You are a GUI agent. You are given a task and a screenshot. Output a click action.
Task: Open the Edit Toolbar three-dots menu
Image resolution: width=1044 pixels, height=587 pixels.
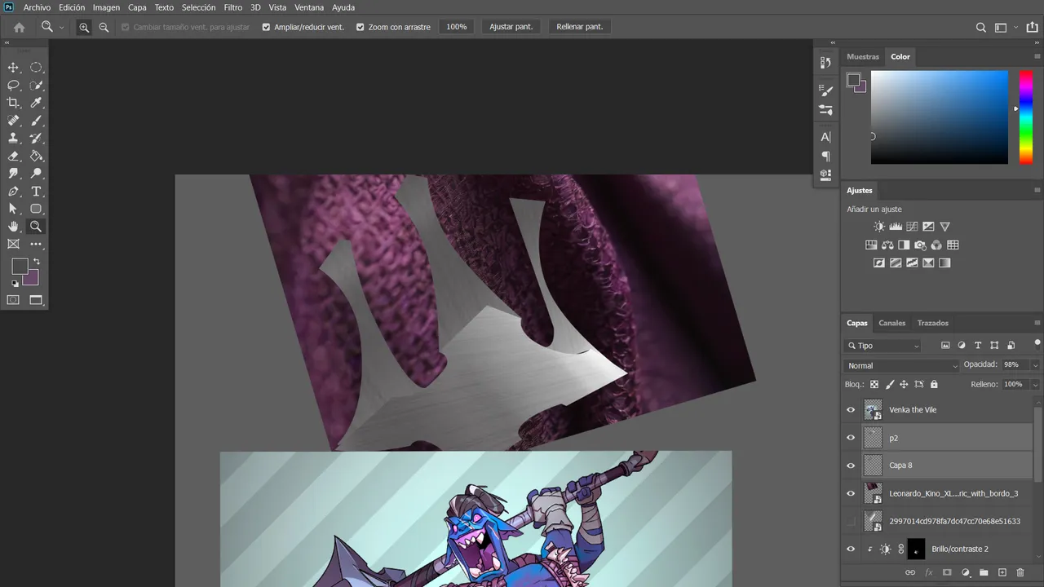(x=36, y=244)
